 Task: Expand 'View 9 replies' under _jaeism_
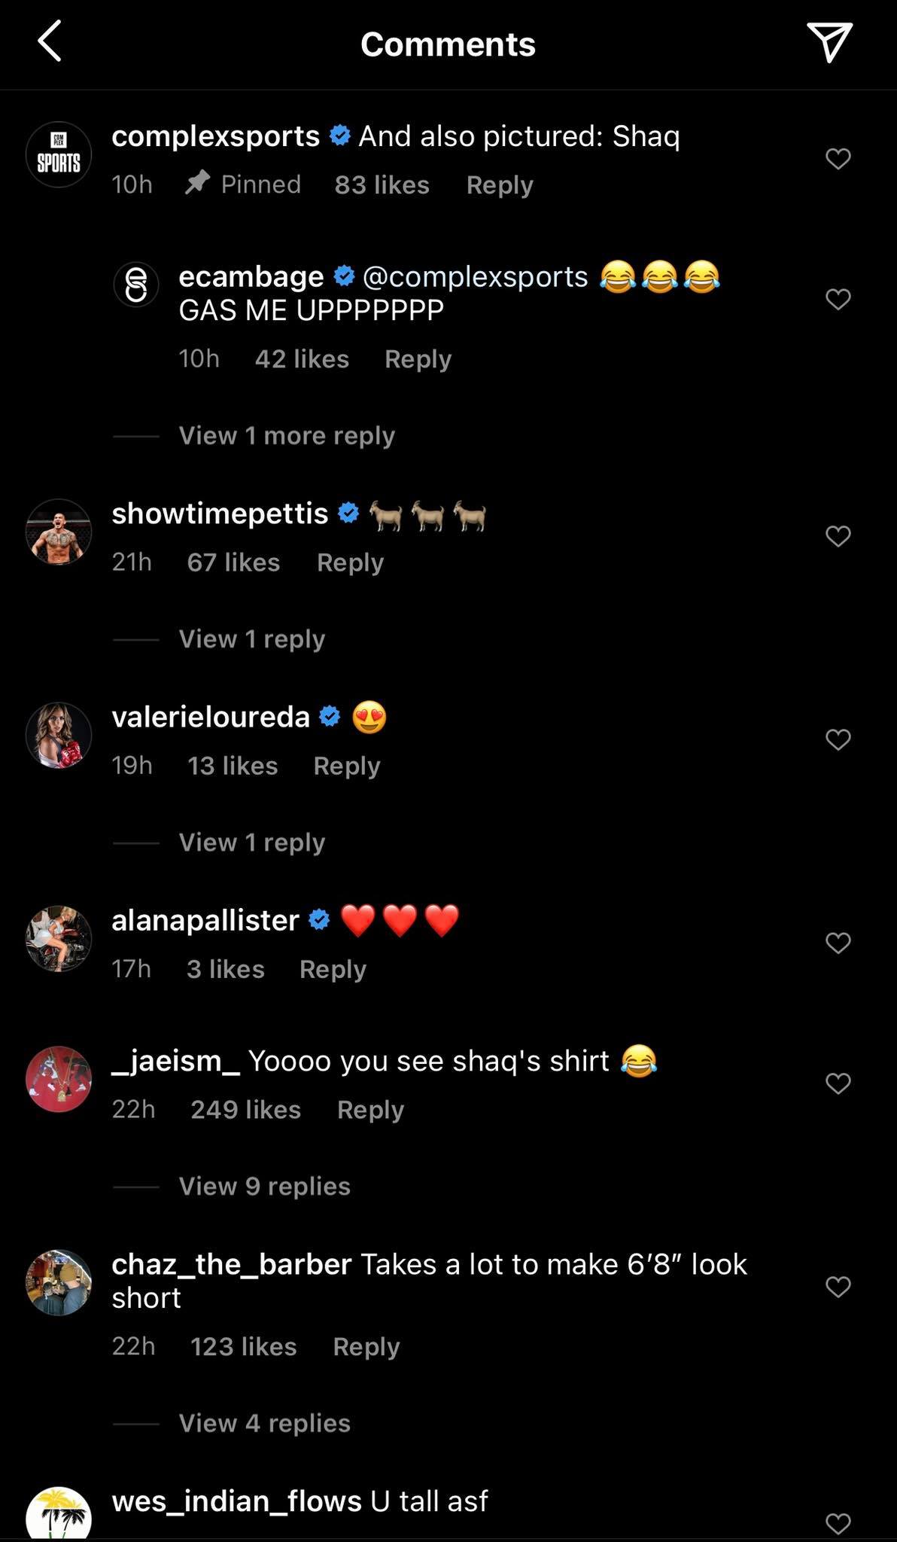[x=265, y=1186]
